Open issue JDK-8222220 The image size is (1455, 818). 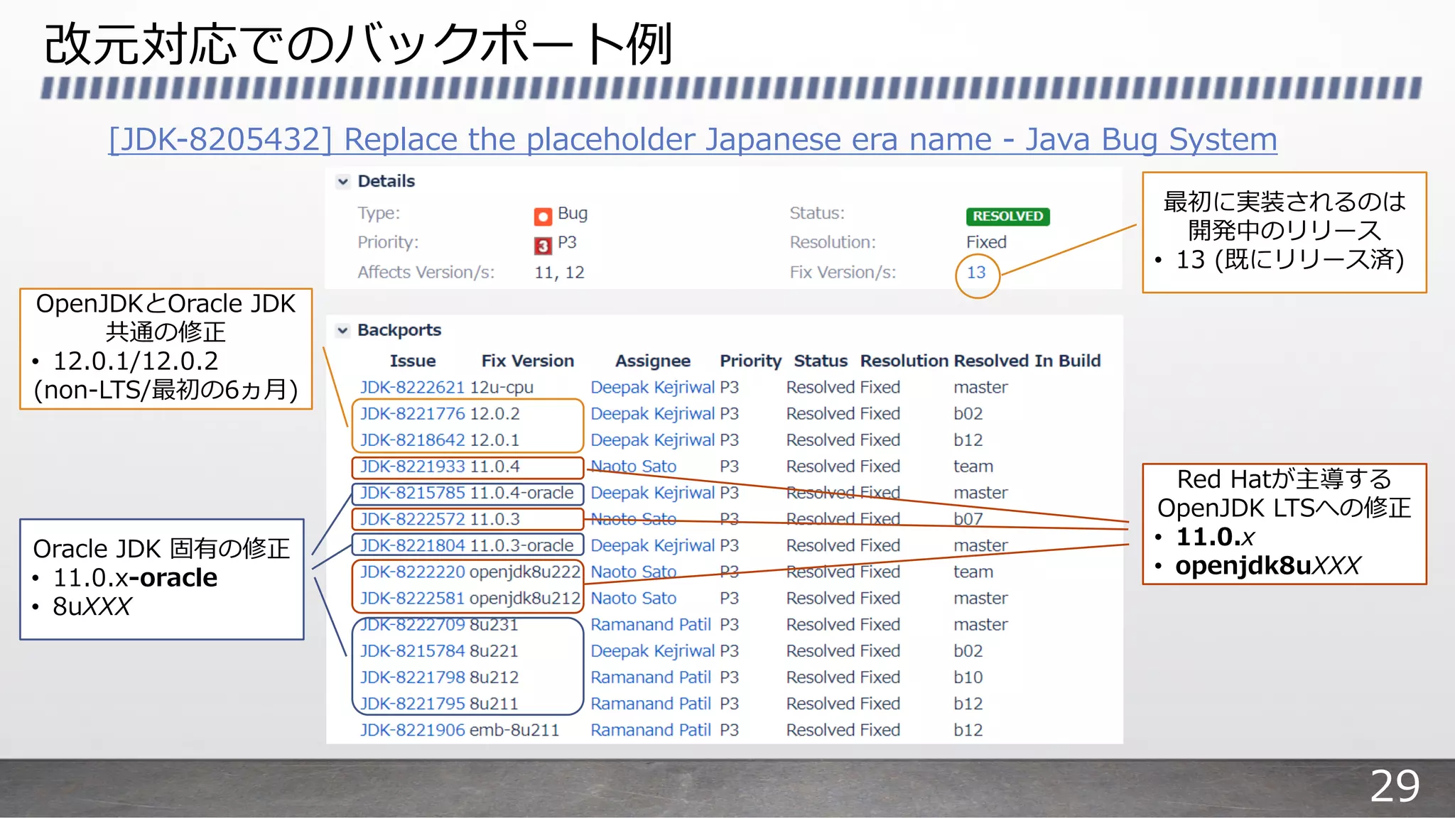[412, 572]
